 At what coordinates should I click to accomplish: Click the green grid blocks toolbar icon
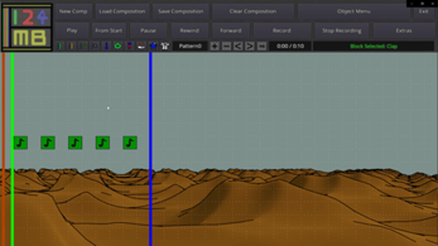pos(83,46)
